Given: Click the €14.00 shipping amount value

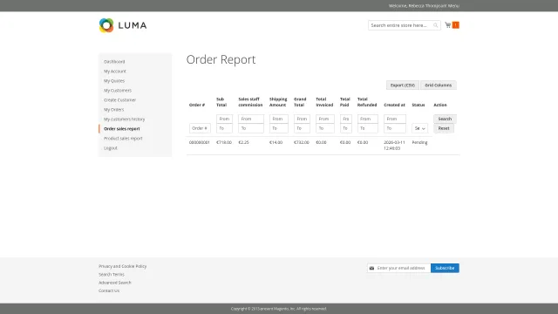Looking at the screenshot, I should (276, 142).
